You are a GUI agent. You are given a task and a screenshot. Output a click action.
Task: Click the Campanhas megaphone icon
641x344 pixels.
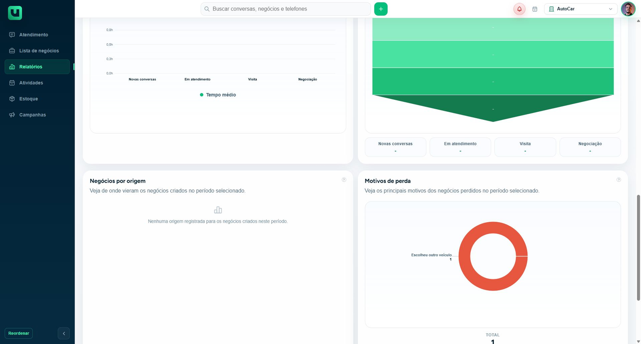[12, 115]
